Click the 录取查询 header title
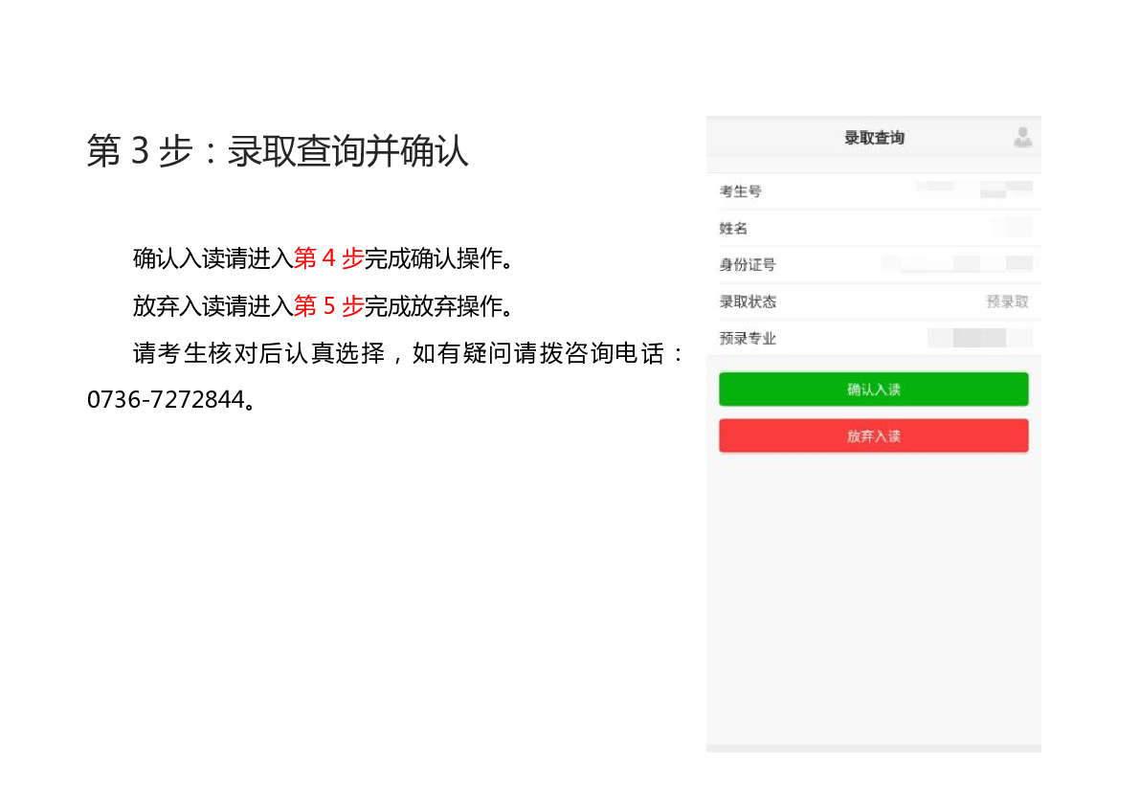 874,138
